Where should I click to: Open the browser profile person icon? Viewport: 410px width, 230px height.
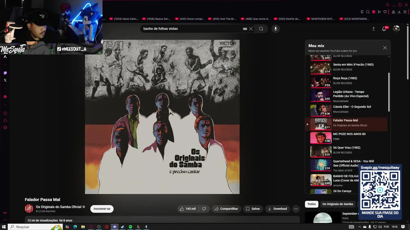pos(393,12)
